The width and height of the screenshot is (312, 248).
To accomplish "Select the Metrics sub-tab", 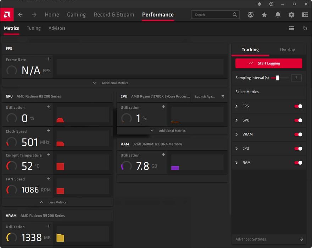I will [11, 28].
